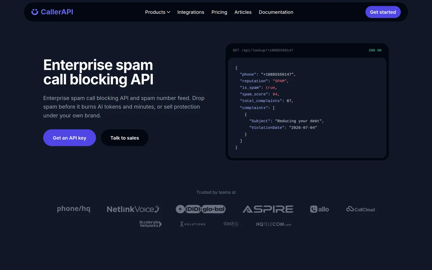Go to the Integrations page
Viewport: 432px width, 270px height.
point(191,12)
